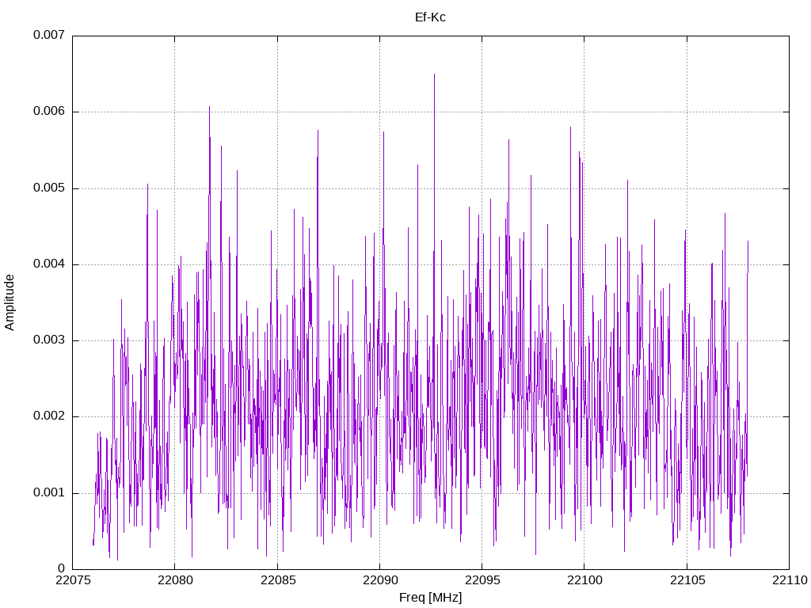Click the x-axis tick label 22095
Screen dimensions: 811x608
point(482,580)
